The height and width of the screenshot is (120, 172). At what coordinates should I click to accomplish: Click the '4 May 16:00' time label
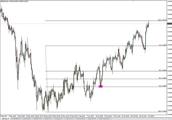tap(12, 116)
